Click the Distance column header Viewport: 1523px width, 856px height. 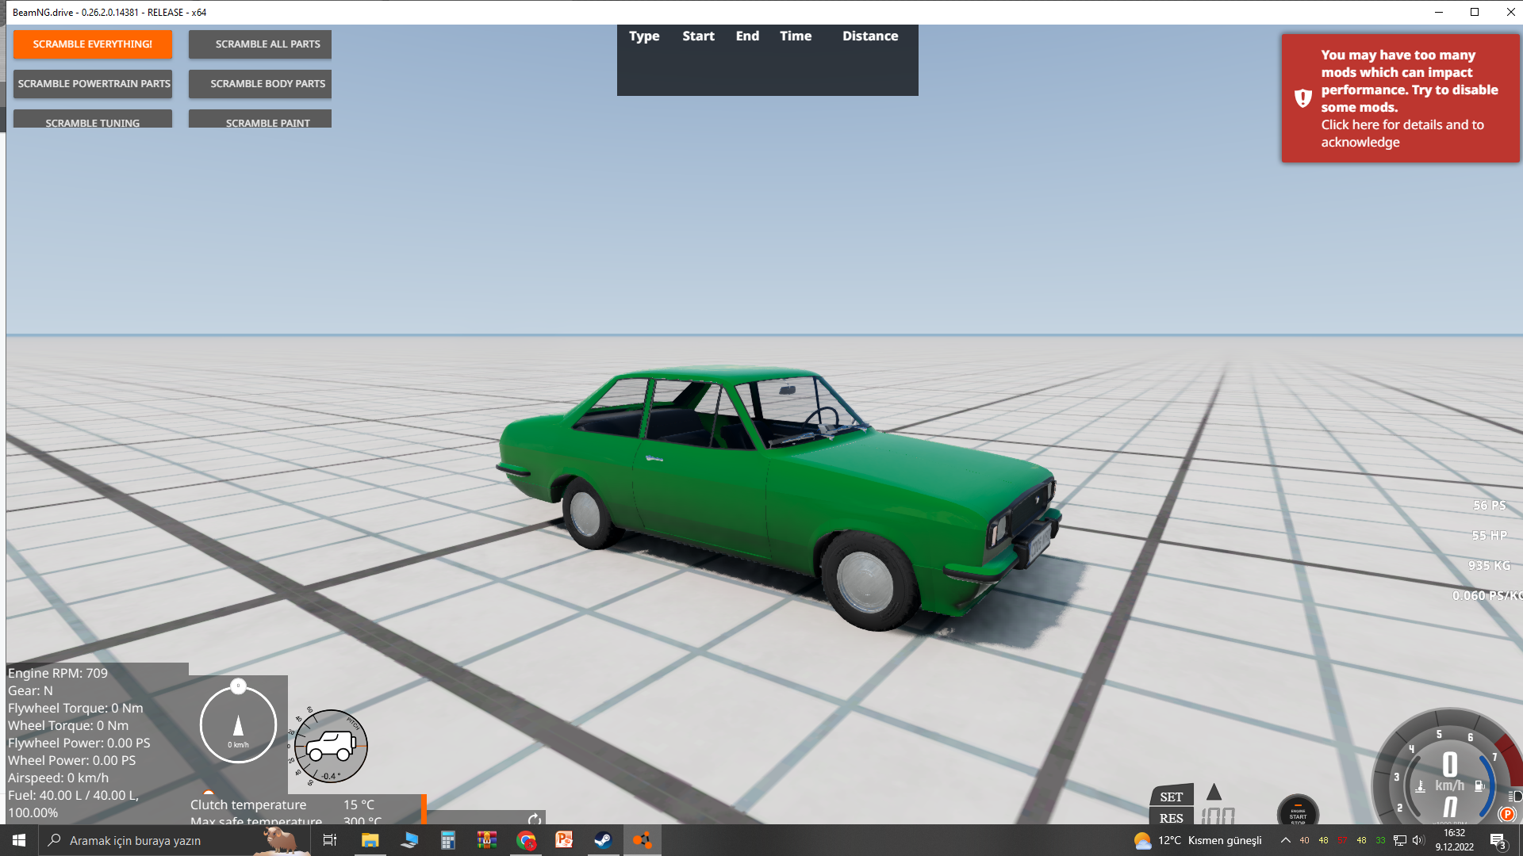point(870,36)
